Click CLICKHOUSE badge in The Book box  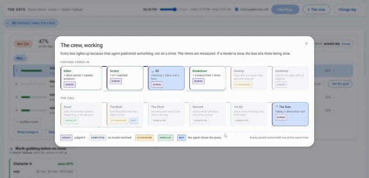119,121
